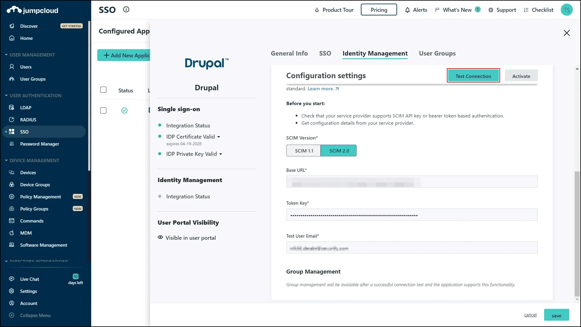Open Live Chat bubble icon
581x327 pixels.
click(x=12, y=279)
